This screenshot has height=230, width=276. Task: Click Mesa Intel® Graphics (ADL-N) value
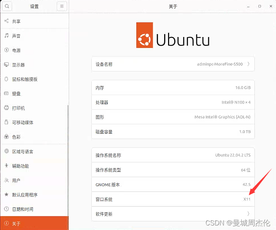[222, 117]
